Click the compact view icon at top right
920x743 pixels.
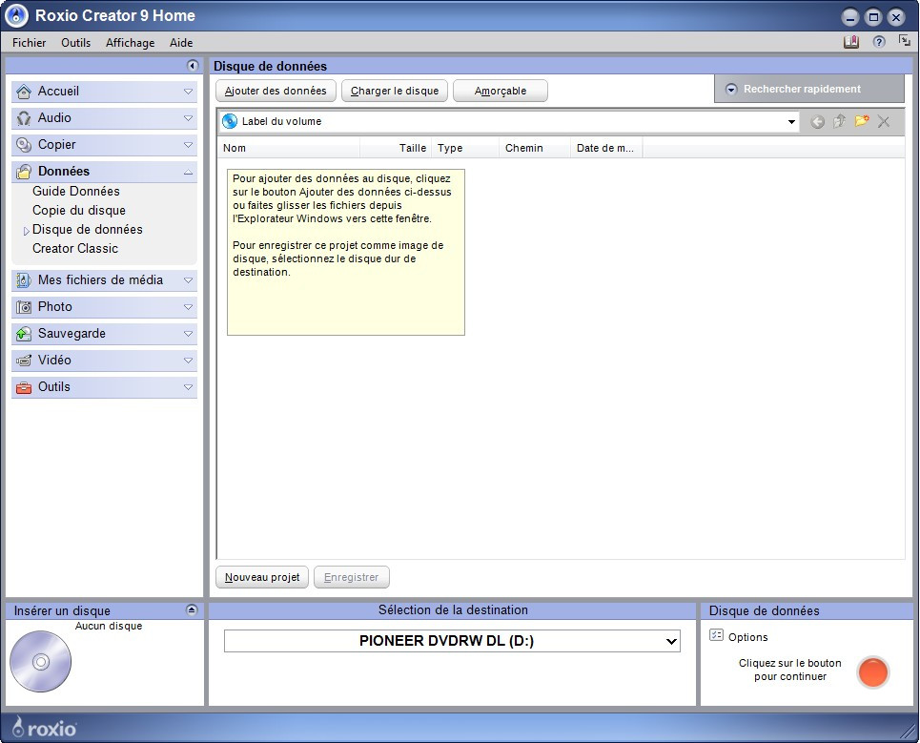(x=904, y=40)
